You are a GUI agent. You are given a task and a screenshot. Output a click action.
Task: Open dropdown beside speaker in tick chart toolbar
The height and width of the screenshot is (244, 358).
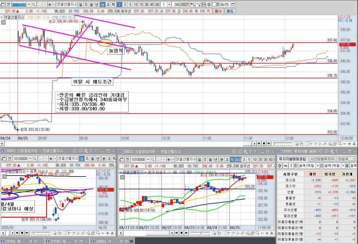point(172,159)
